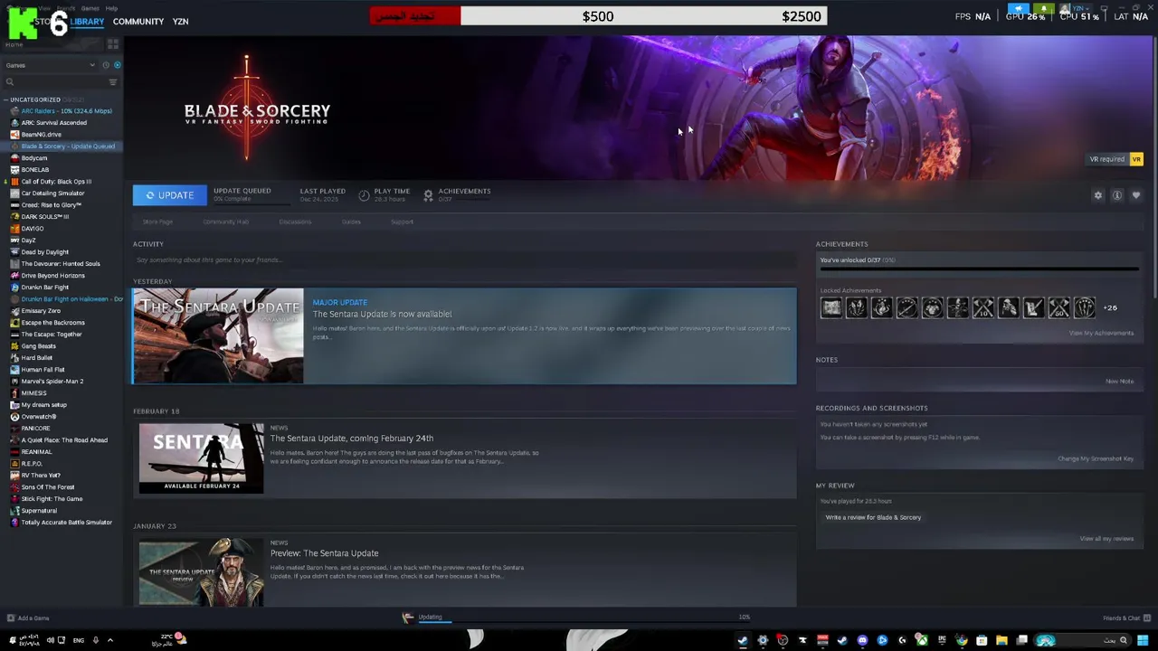The image size is (1158, 651).
Task: Open the Community tab
Action: coord(138,21)
